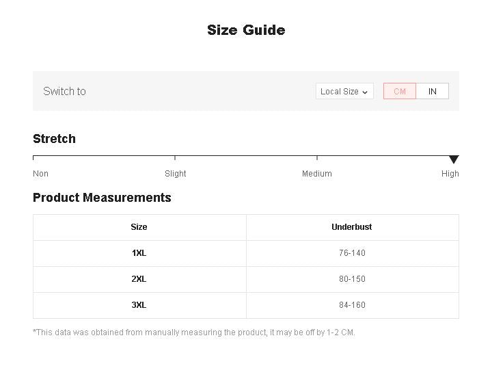The height and width of the screenshot is (366, 477).
Task: Select the 1XL size row
Action: 139,253
